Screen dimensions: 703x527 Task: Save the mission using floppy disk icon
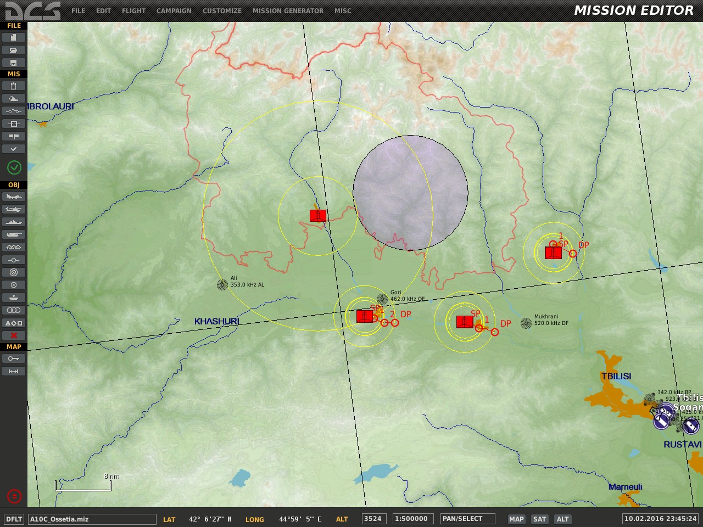point(14,63)
